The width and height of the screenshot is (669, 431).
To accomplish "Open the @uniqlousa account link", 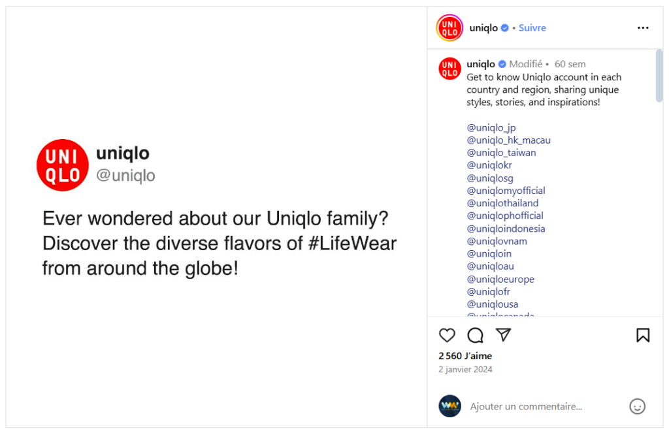I will [492, 304].
